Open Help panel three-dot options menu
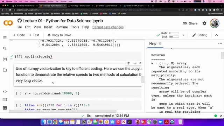Viewport: 224px width, 126px height. click(220, 43)
